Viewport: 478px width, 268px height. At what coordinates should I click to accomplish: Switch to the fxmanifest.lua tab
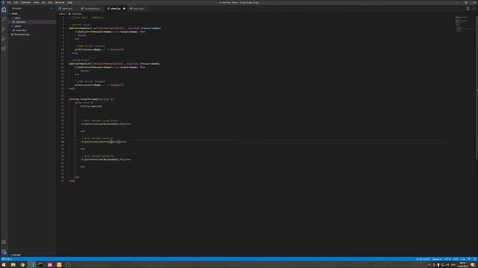[x=91, y=8]
